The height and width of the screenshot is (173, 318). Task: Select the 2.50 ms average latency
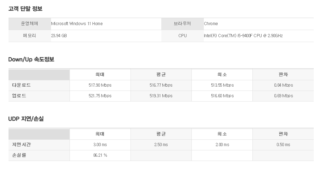[161, 145]
